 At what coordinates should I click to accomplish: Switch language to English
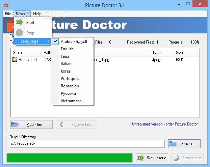[72, 49]
